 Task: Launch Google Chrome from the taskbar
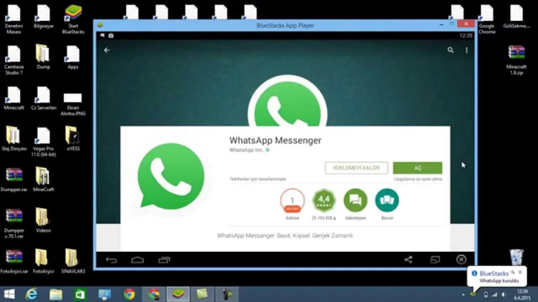[129, 294]
